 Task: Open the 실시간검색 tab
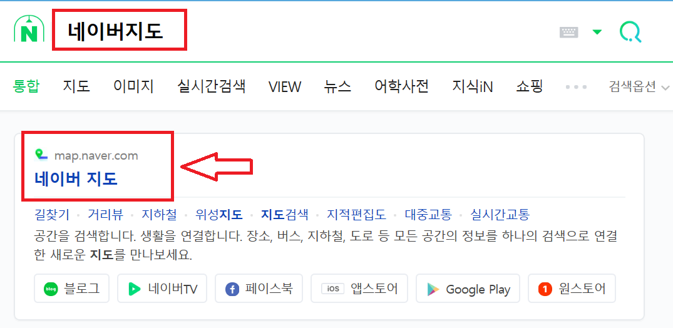click(x=211, y=86)
